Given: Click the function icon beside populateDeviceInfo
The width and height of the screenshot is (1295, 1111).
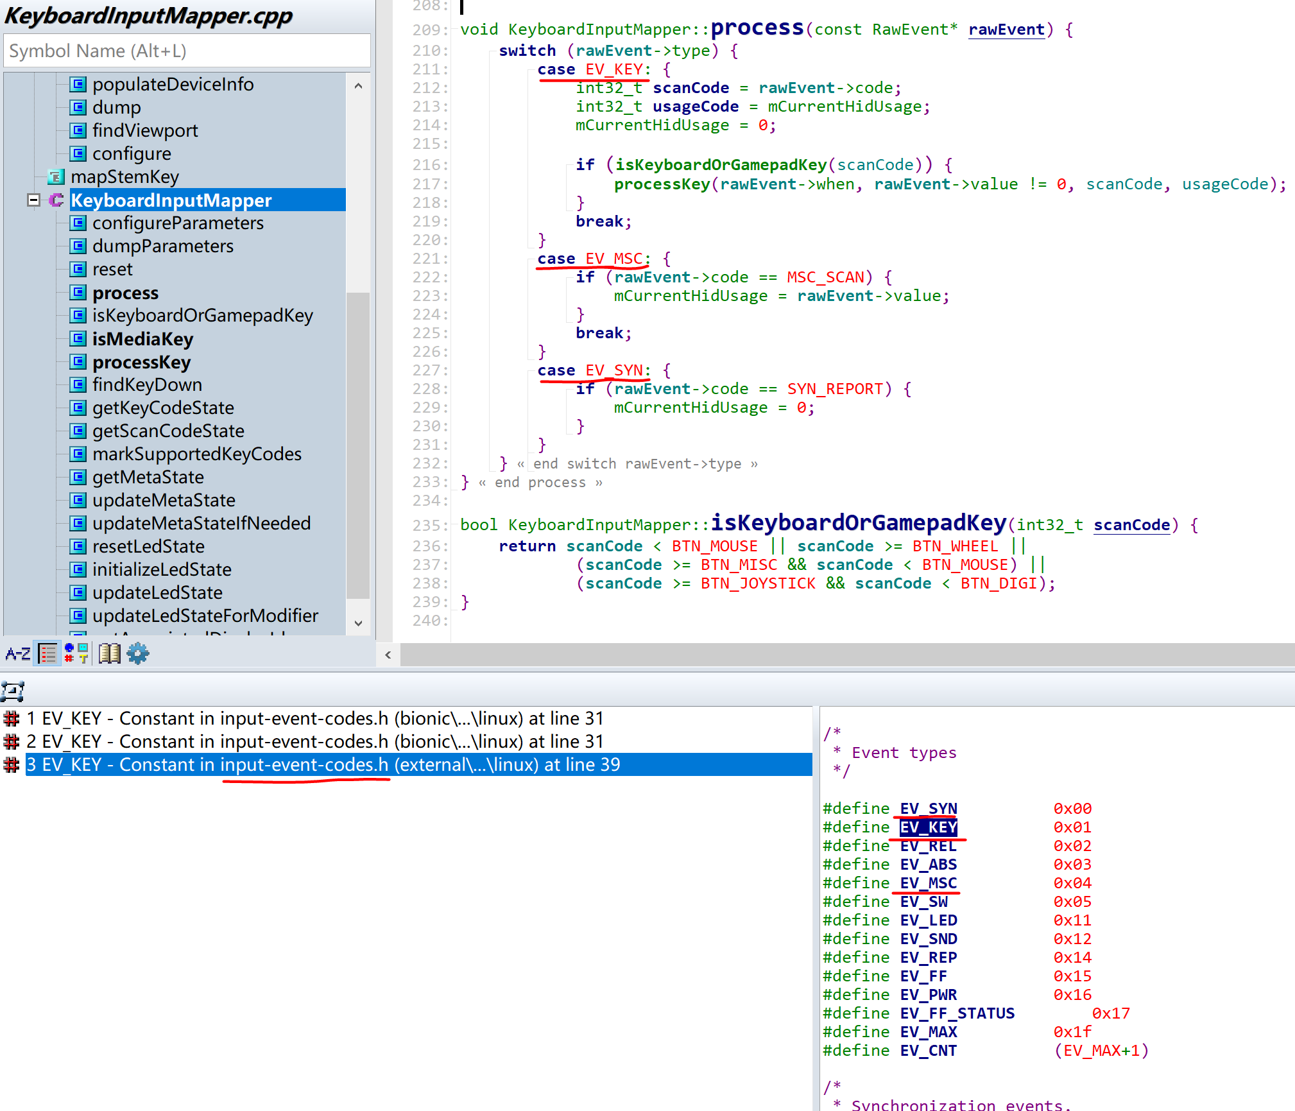Looking at the screenshot, I should click(78, 84).
